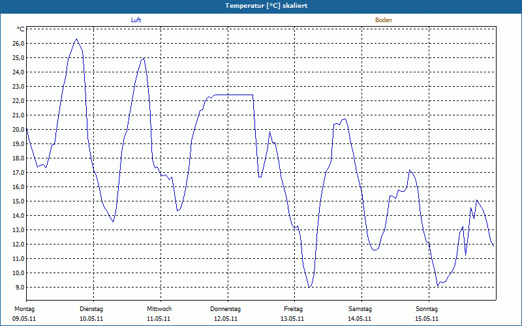Click the Samstag day label
Viewport: 522px width, 326px height.
click(360, 309)
